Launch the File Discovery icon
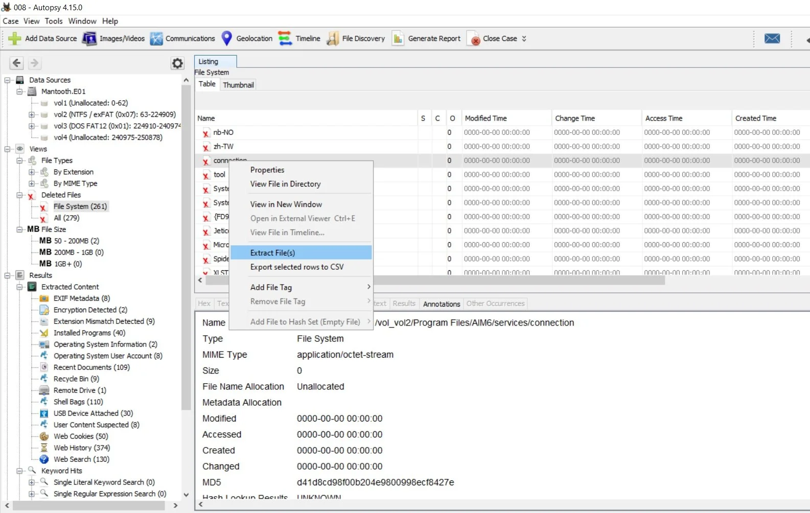The image size is (810, 513). 333,39
